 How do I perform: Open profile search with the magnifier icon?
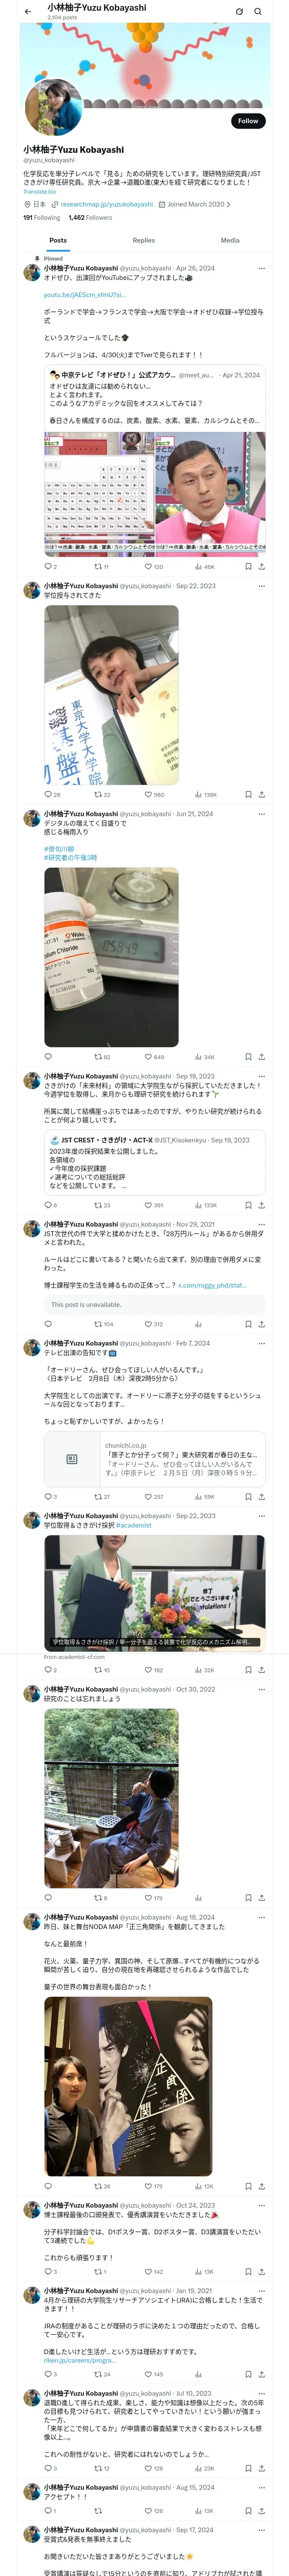(x=257, y=12)
